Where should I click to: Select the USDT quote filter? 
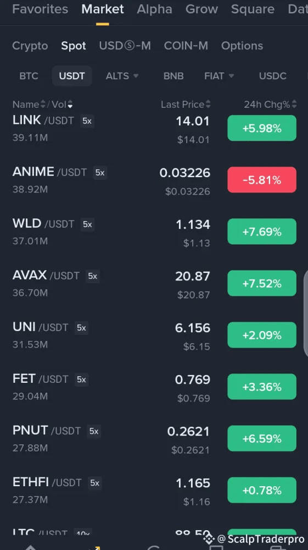pos(72,76)
